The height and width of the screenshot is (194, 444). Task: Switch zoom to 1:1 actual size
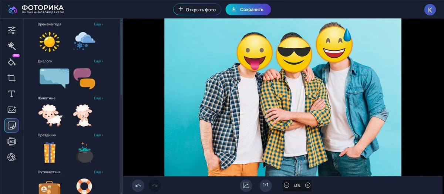[265, 185]
